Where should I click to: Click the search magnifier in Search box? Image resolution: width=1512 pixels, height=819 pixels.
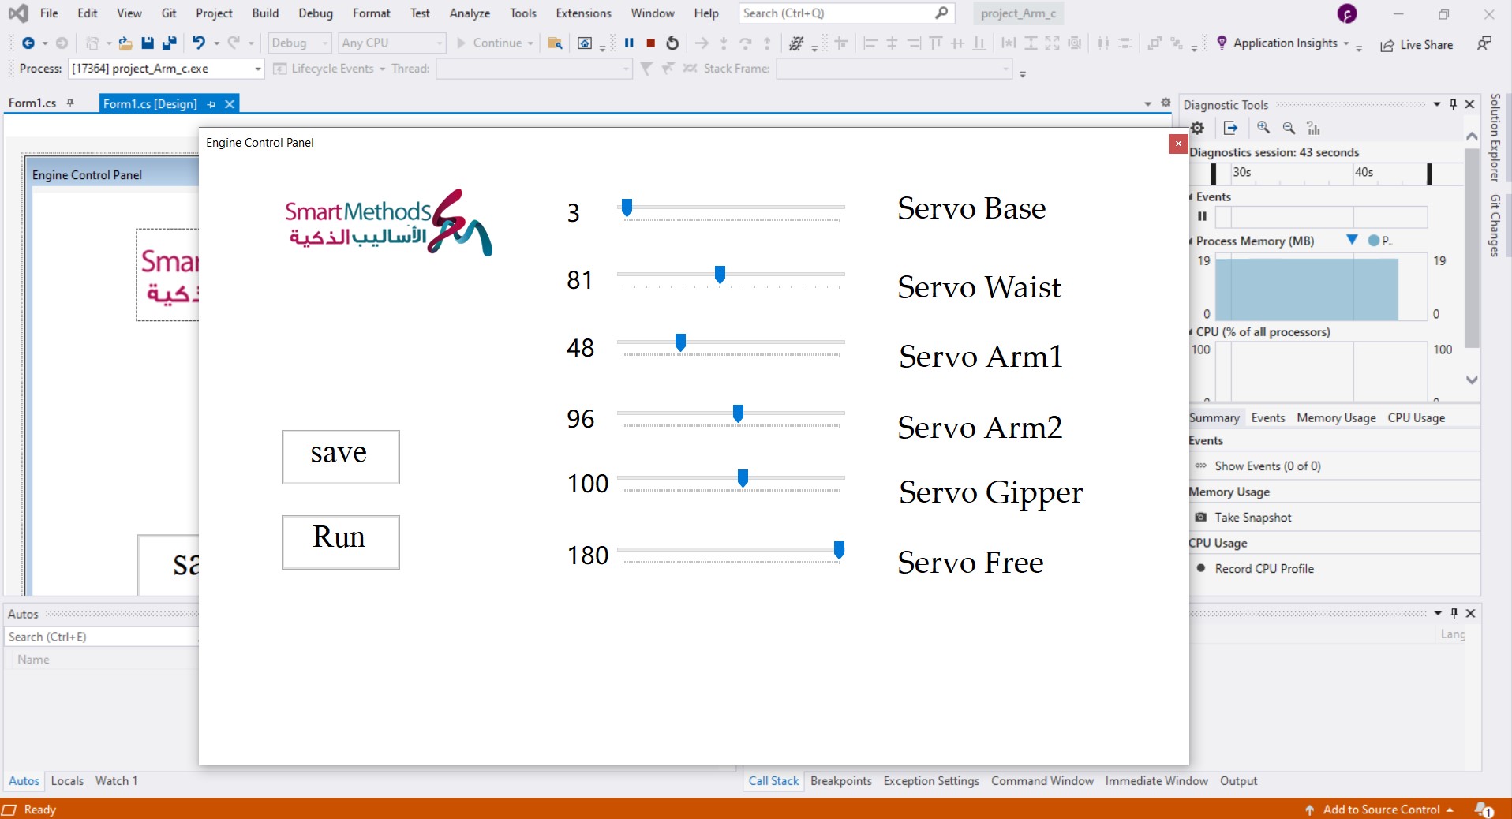941,13
